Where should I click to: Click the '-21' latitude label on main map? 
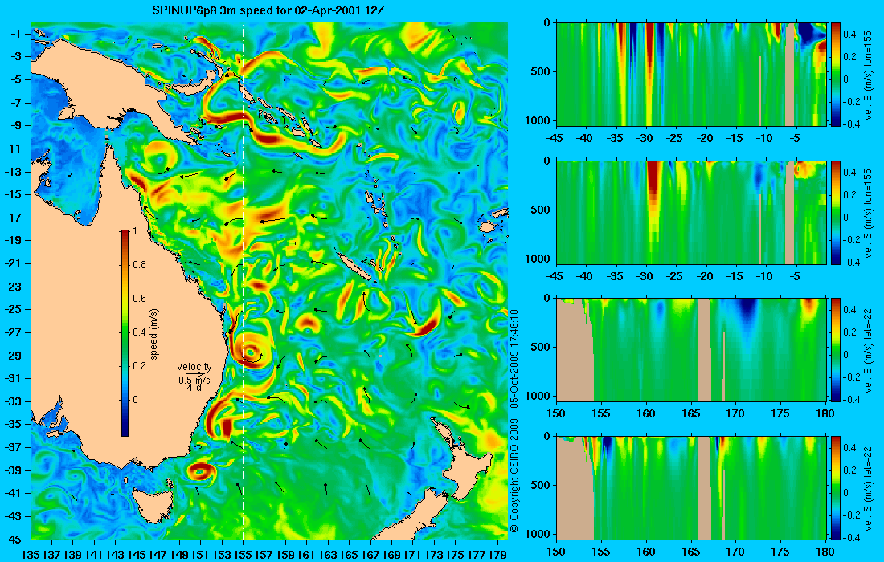coord(14,263)
